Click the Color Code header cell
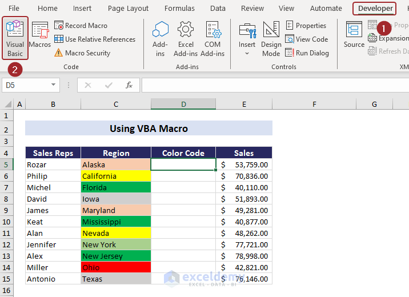Image resolution: width=409 pixels, height=297 pixels. [x=183, y=153]
